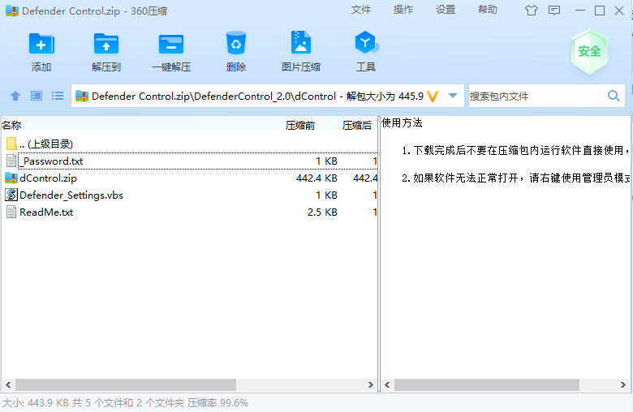Click the orange V icon in the path bar

point(433,96)
